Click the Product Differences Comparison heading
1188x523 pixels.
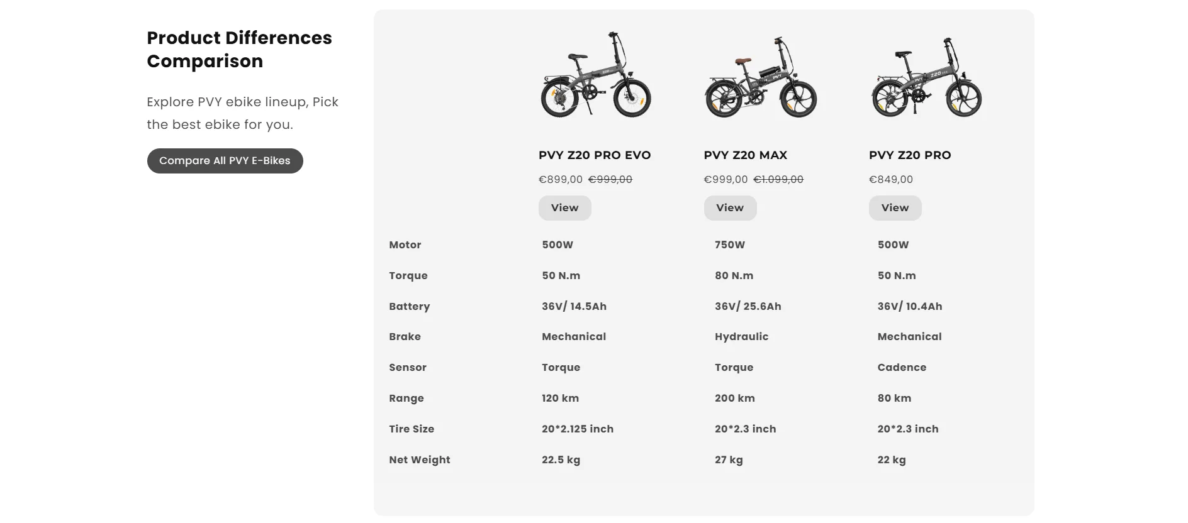pyautogui.click(x=239, y=50)
